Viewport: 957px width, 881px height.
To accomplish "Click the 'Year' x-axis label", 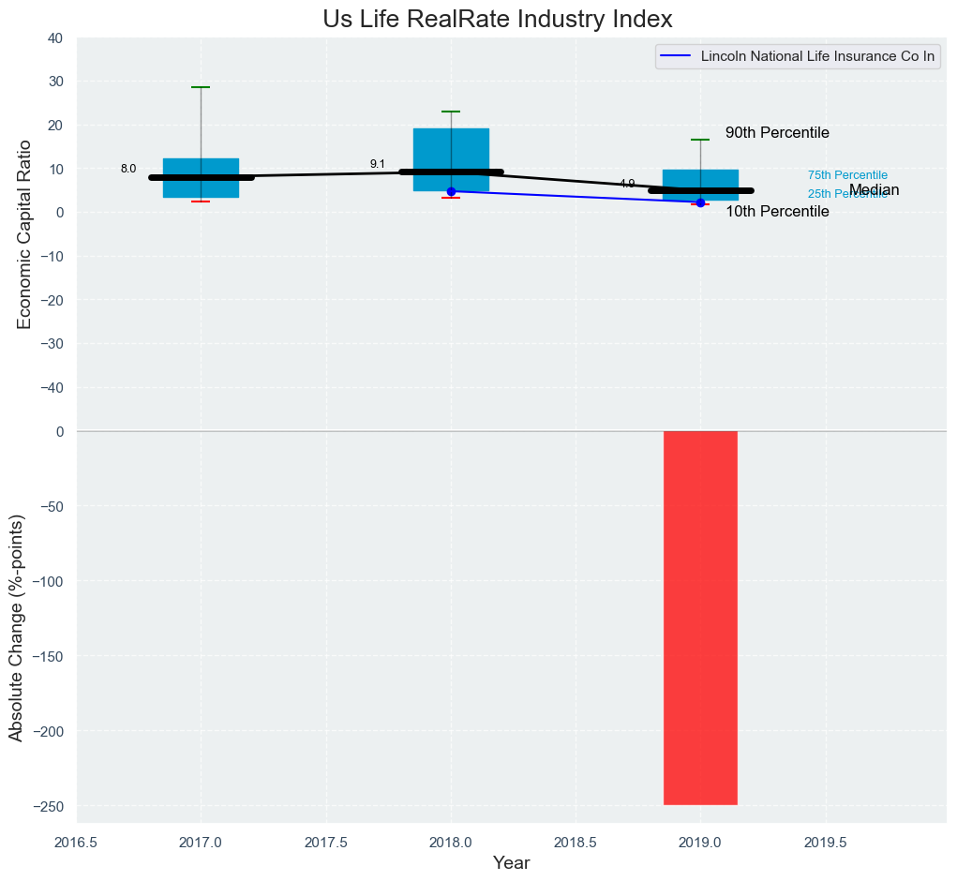I will click(x=511, y=863).
